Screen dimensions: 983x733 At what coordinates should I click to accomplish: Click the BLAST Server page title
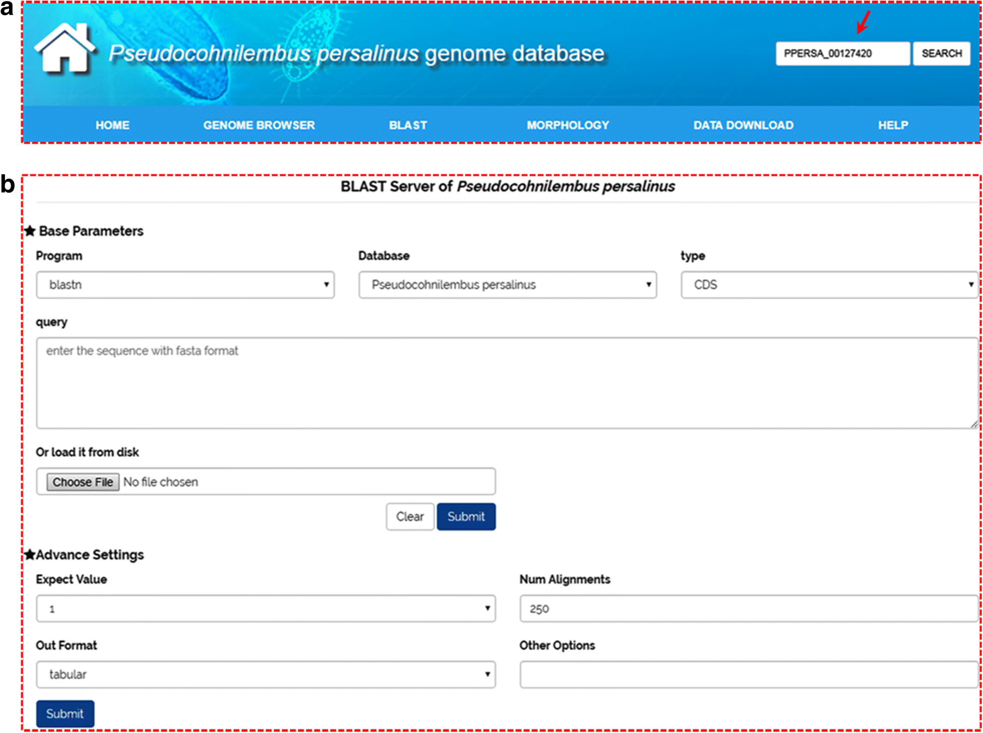tap(508, 186)
